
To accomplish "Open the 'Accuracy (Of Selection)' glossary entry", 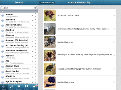I will coord(17,41).
